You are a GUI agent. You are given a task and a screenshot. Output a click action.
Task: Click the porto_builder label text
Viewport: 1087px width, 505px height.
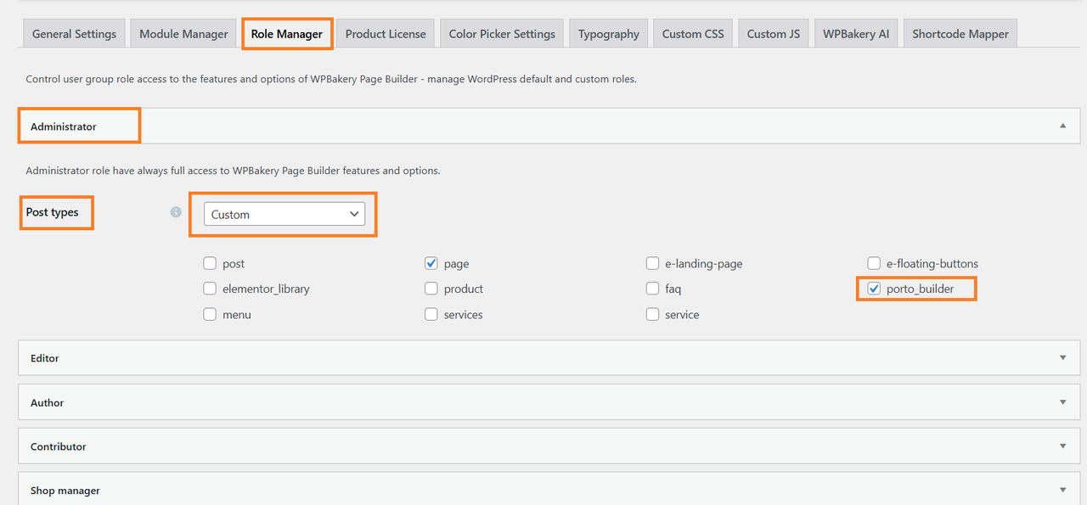(920, 289)
